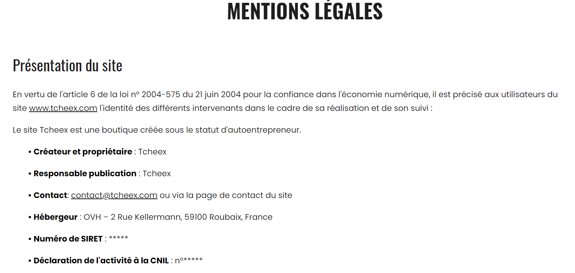The height and width of the screenshot is (273, 575).
Task: Click the Créateur et propriétaire label
Action: (83, 152)
